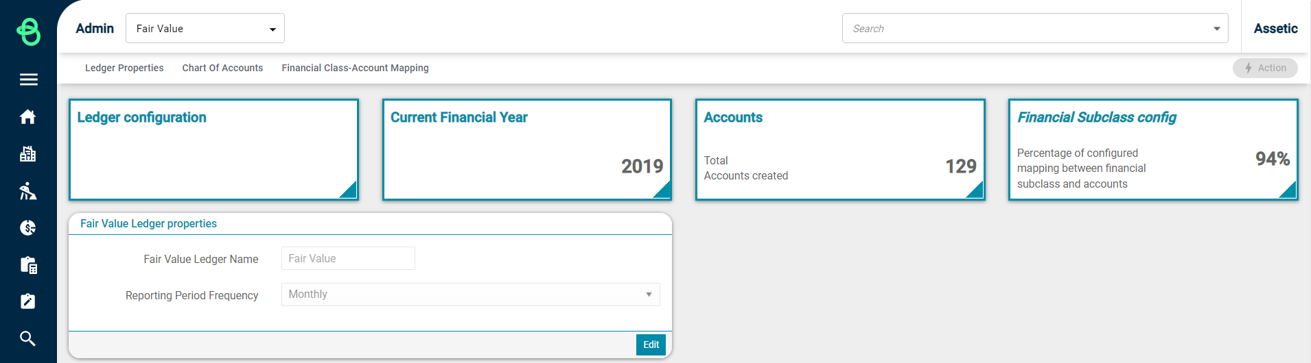The height and width of the screenshot is (363, 1311).
Task: Open the Maintenance worker icon
Action: (x=28, y=190)
